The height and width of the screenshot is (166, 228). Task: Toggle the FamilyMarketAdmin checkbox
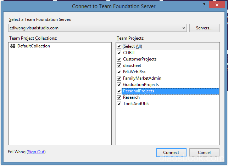click(x=119, y=78)
